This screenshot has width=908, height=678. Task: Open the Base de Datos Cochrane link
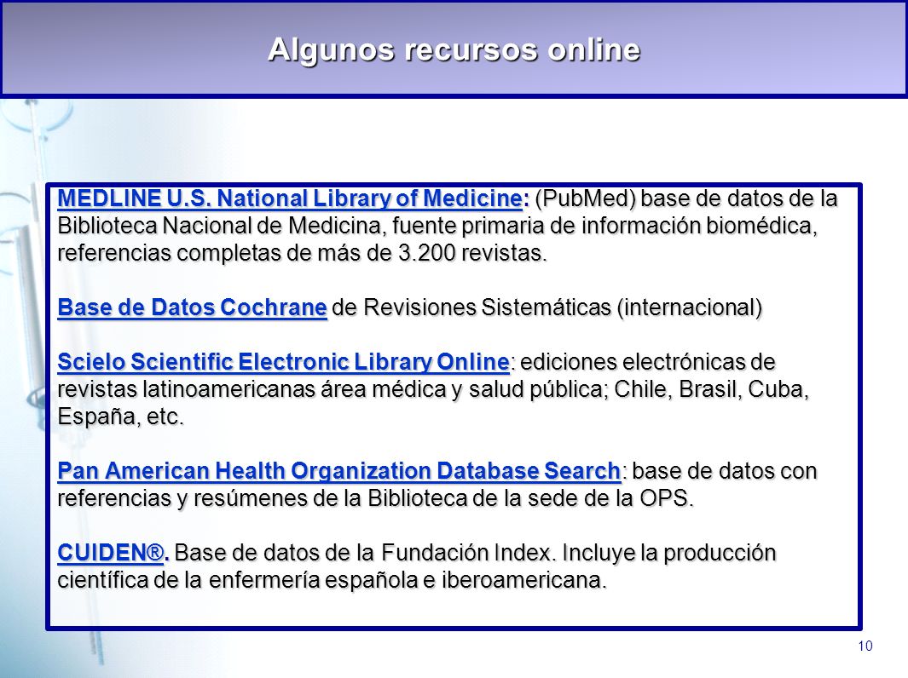192,307
